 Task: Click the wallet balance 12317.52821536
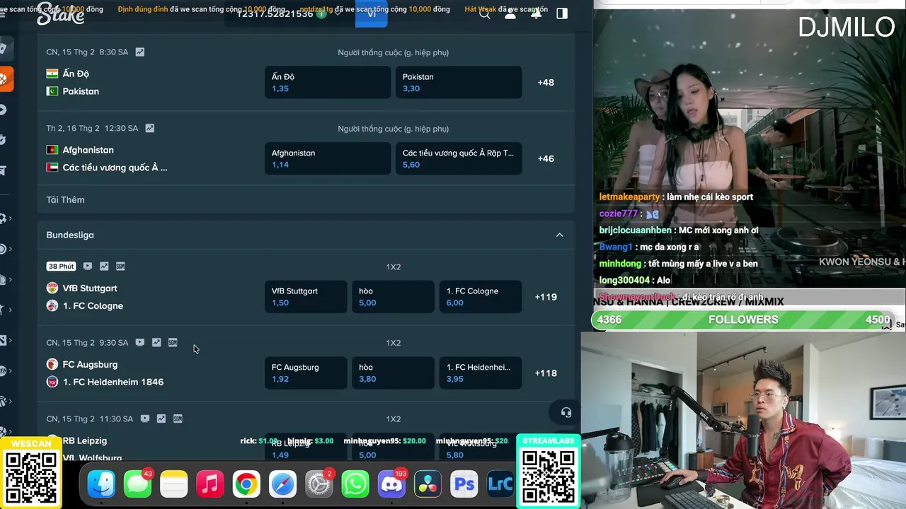(x=275, y=13)
